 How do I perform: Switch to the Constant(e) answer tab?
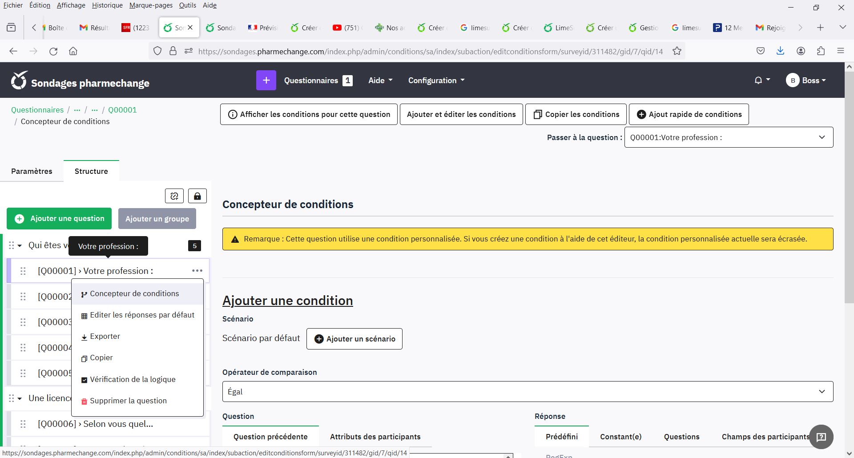point(620,437)
